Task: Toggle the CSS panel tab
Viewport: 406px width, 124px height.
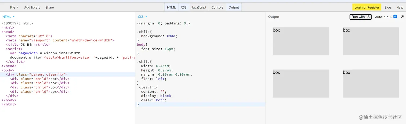Action: pos(184,7)
